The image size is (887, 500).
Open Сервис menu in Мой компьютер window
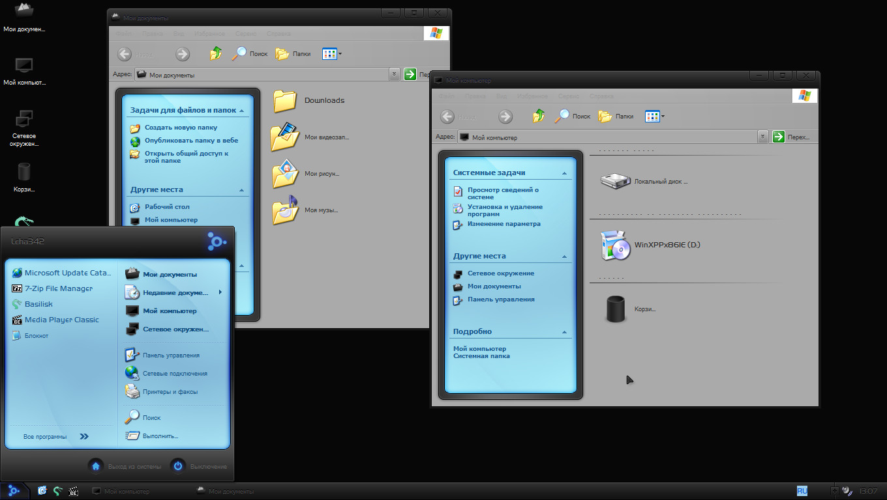click(x=569, y=96)
